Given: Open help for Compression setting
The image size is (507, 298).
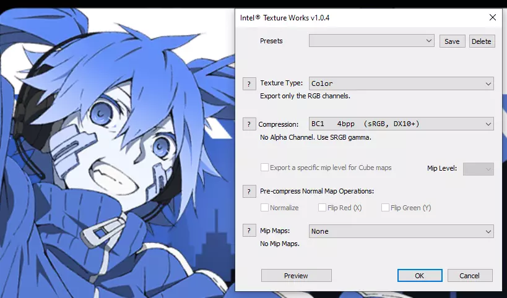Looking at the screenshot, I should 249,124.
